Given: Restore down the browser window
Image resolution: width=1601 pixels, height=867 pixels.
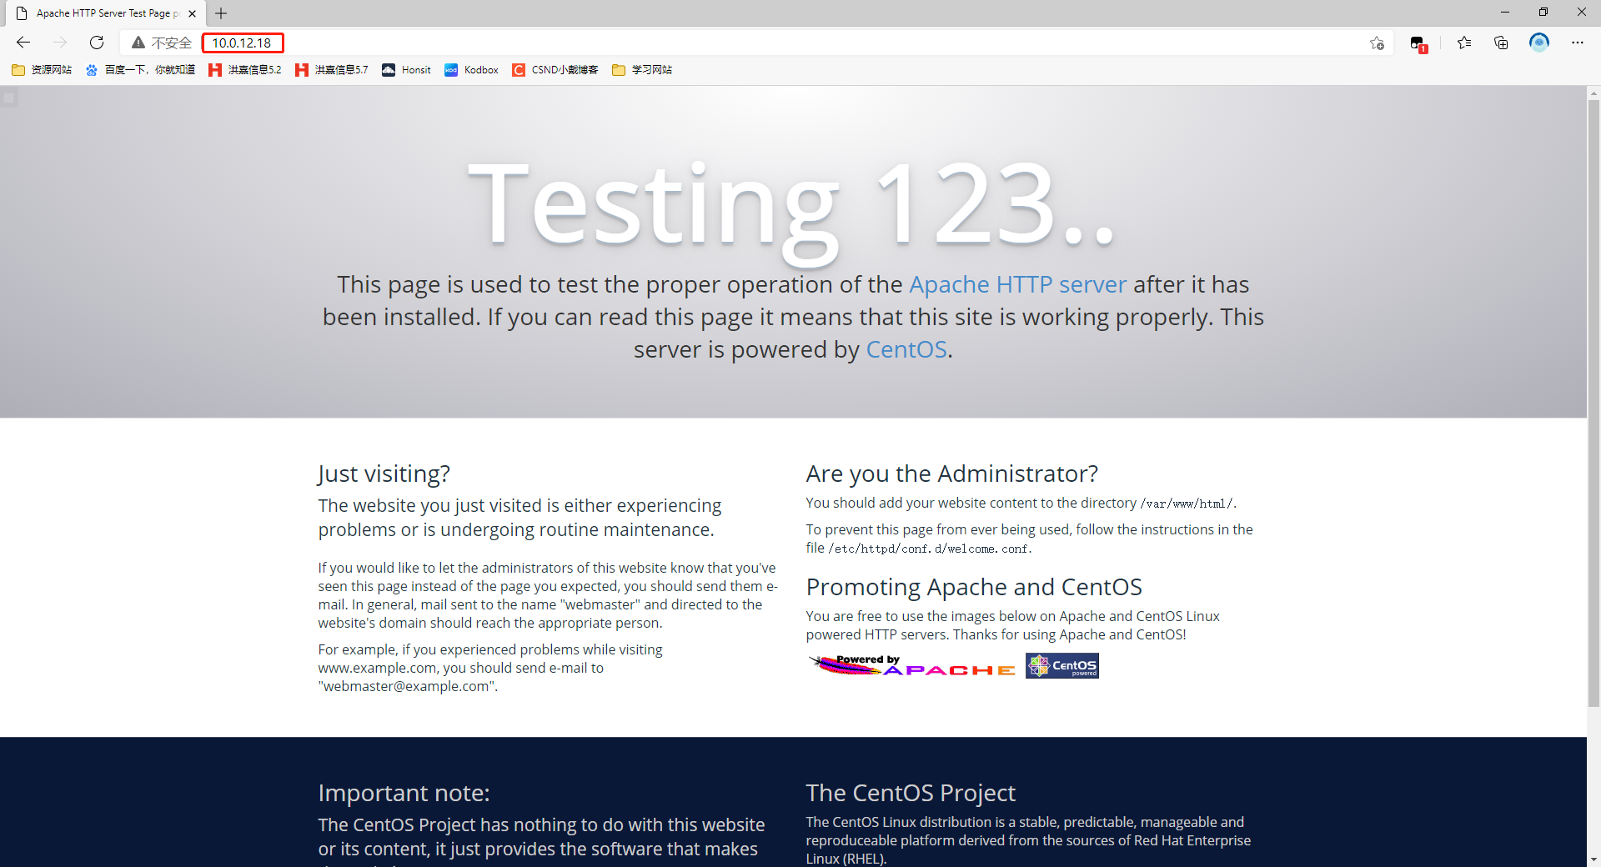Looking at the screenshot, I should pos(1543,13).
